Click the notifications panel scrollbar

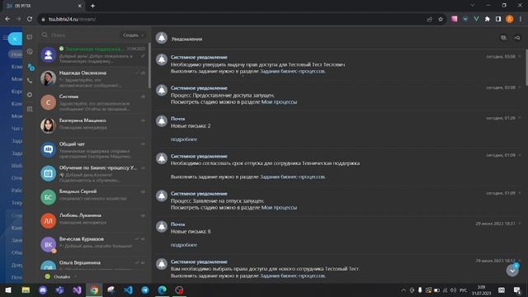click(x=526, y=68)
